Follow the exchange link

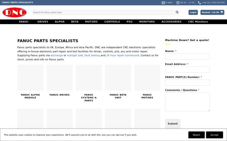click(57, 55)
